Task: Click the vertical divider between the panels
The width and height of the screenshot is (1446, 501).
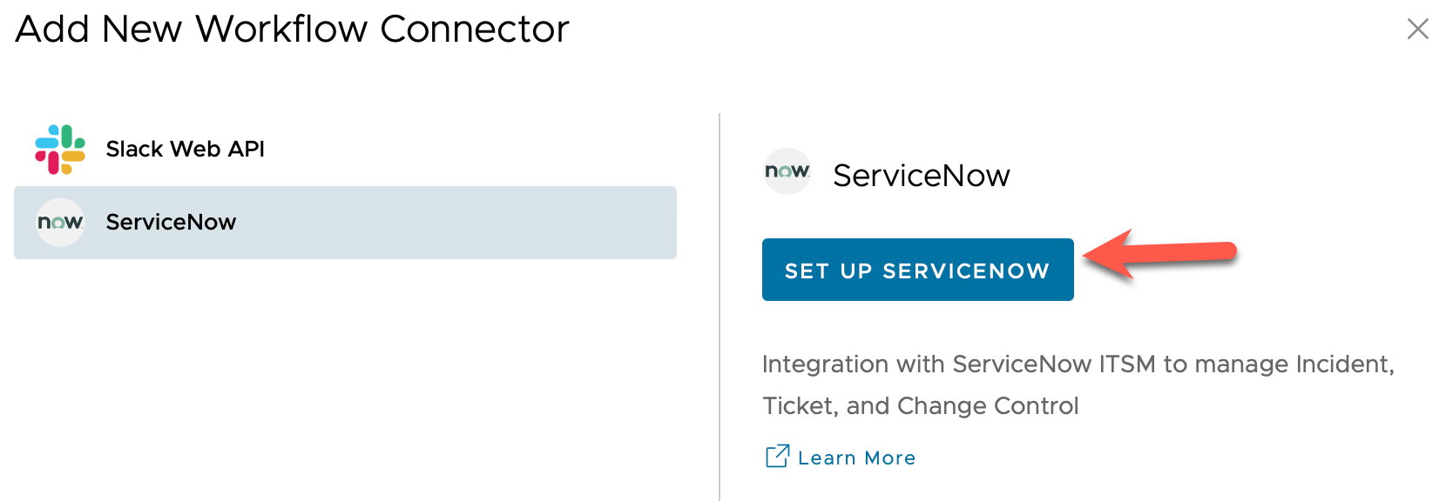Action: (720, 304)
